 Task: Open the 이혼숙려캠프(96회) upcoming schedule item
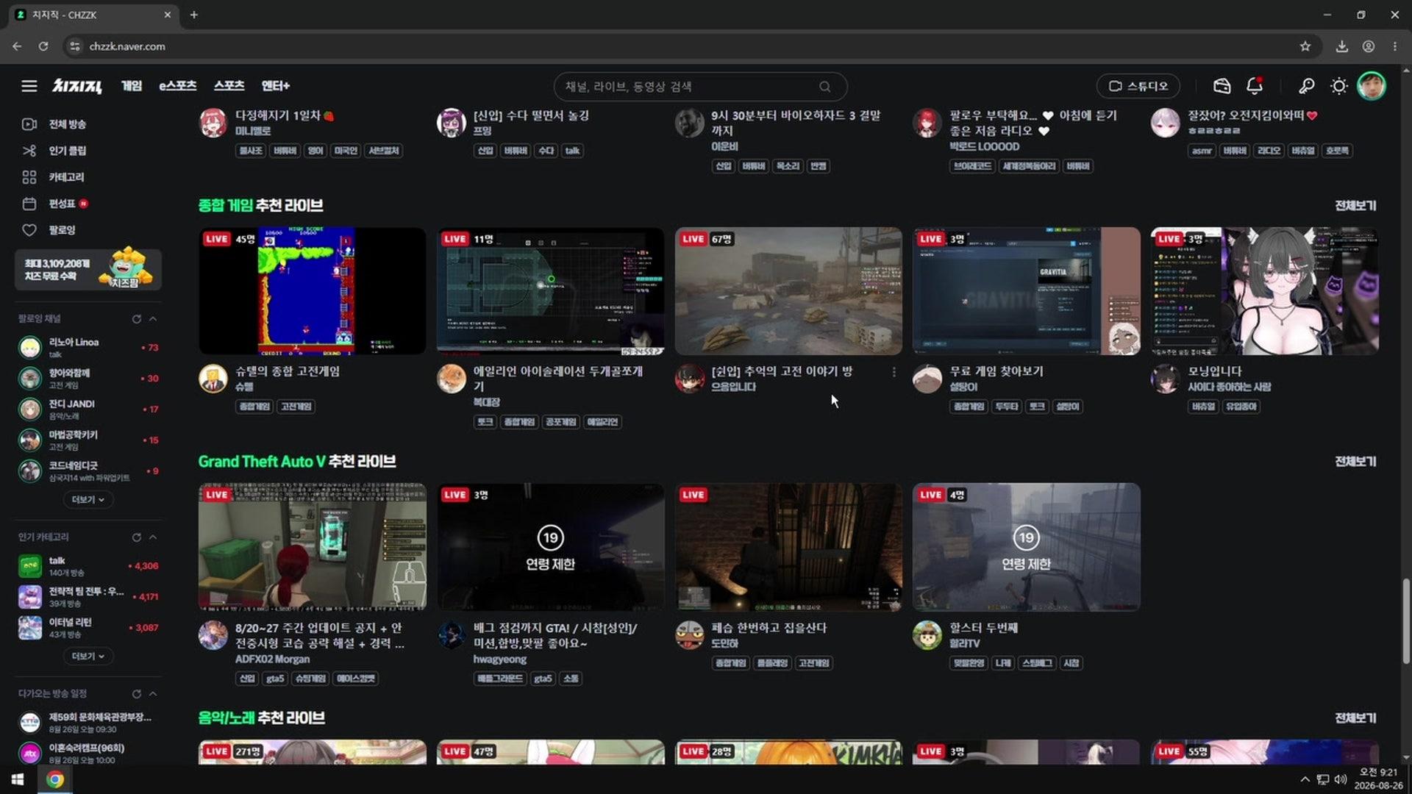click(x=88, y=753)
